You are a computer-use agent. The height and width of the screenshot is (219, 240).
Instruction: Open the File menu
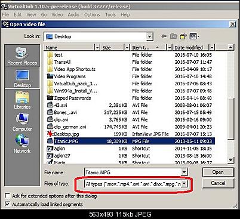coord(5,15)
